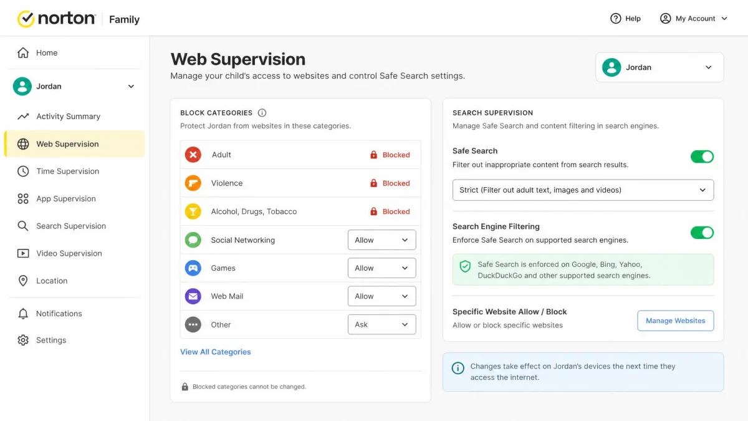
Task: Click the Search Engine Filtering label
Action: point(496,226)
